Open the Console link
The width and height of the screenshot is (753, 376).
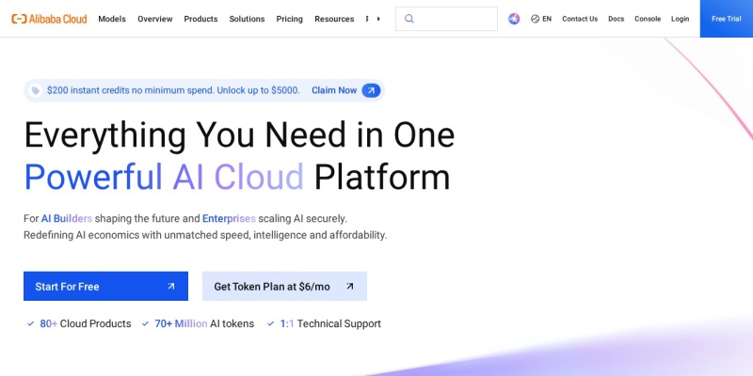[x=648, y=19]
